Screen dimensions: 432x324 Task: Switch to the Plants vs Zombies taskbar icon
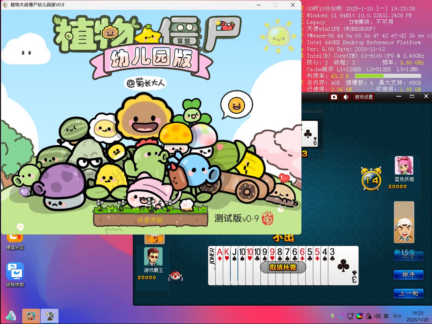click(x=50, y=316)
